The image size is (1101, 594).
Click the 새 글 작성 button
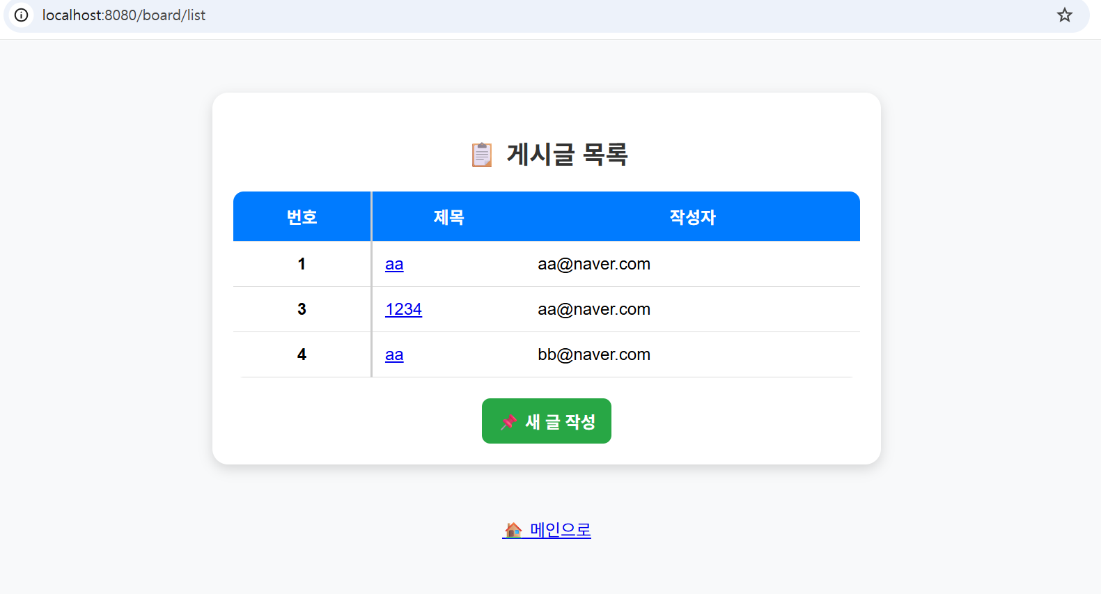point(547,421)
